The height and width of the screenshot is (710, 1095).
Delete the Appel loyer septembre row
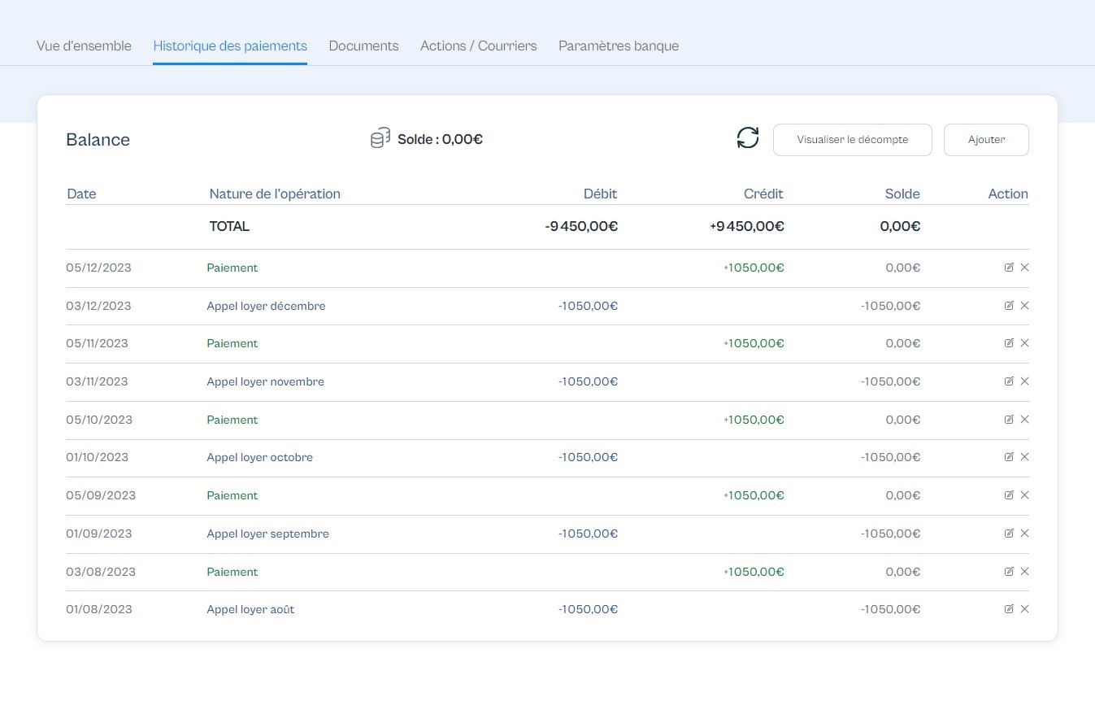coord(1024,533)
